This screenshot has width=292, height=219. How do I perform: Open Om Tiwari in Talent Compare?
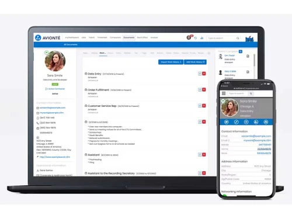pyautogui.click(x=230, y=55)
